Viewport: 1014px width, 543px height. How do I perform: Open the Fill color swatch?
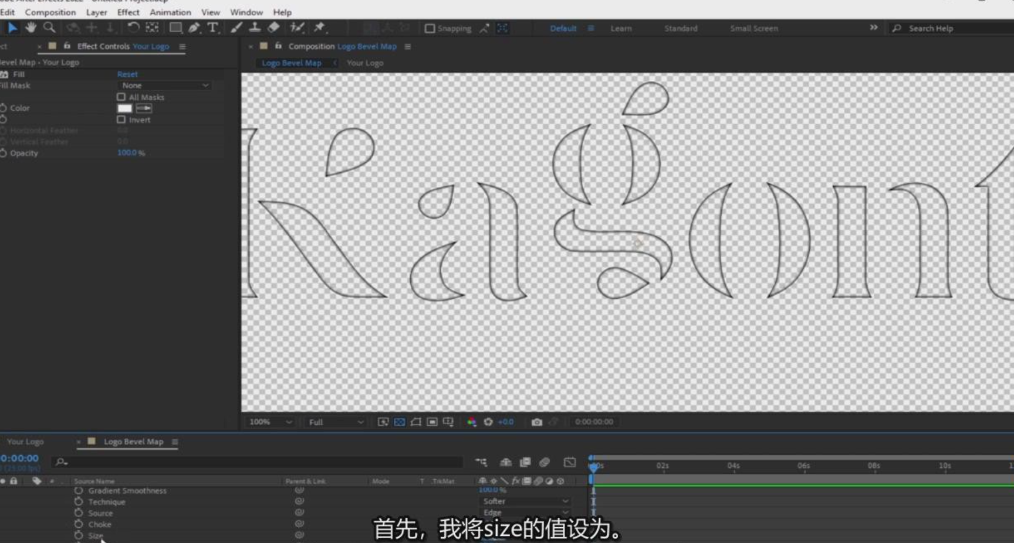click(x=124, y=108)
